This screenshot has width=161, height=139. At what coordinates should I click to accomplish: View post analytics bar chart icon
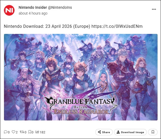coord(37,132)
